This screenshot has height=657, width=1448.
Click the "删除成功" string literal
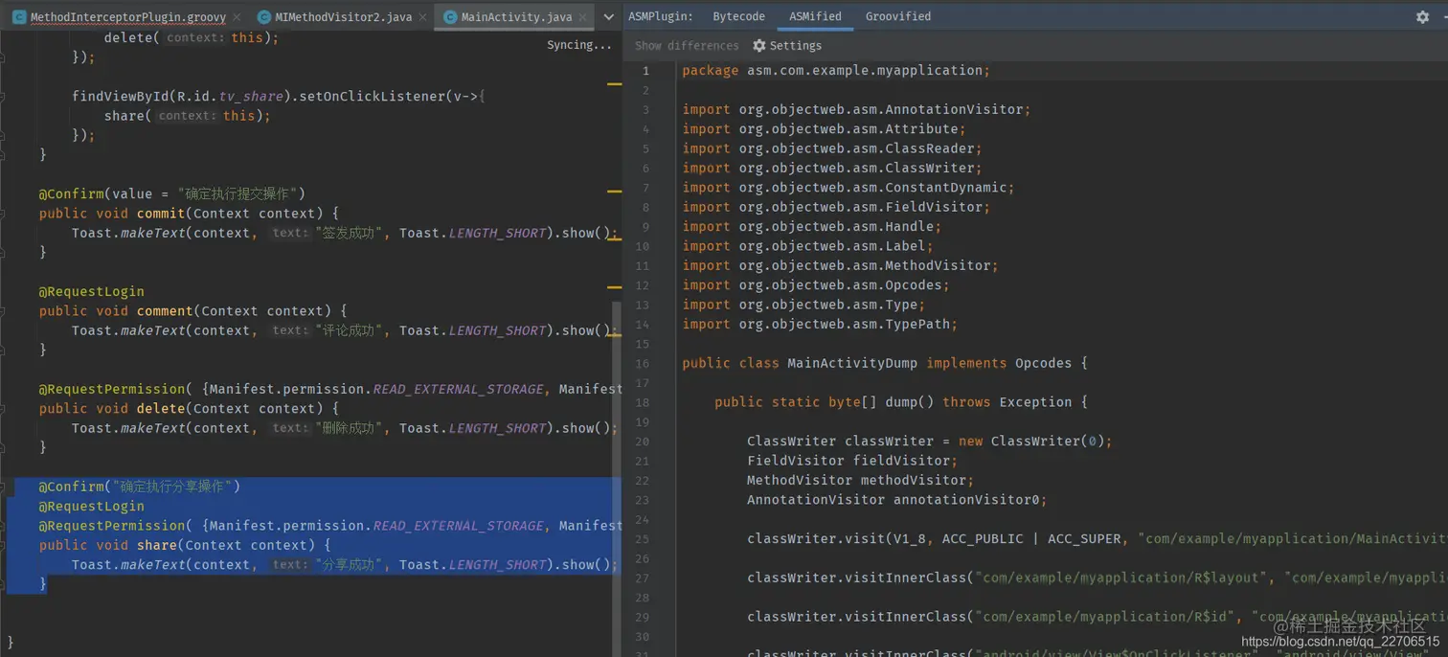pyautogui.click(x=349, y=428)
